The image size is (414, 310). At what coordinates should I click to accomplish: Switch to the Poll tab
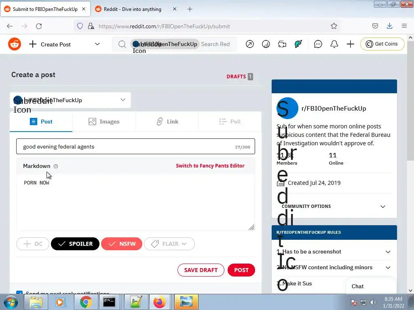click(x=230, y=121)
